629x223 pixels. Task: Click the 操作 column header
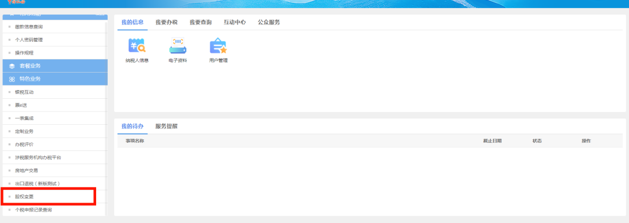586,141
